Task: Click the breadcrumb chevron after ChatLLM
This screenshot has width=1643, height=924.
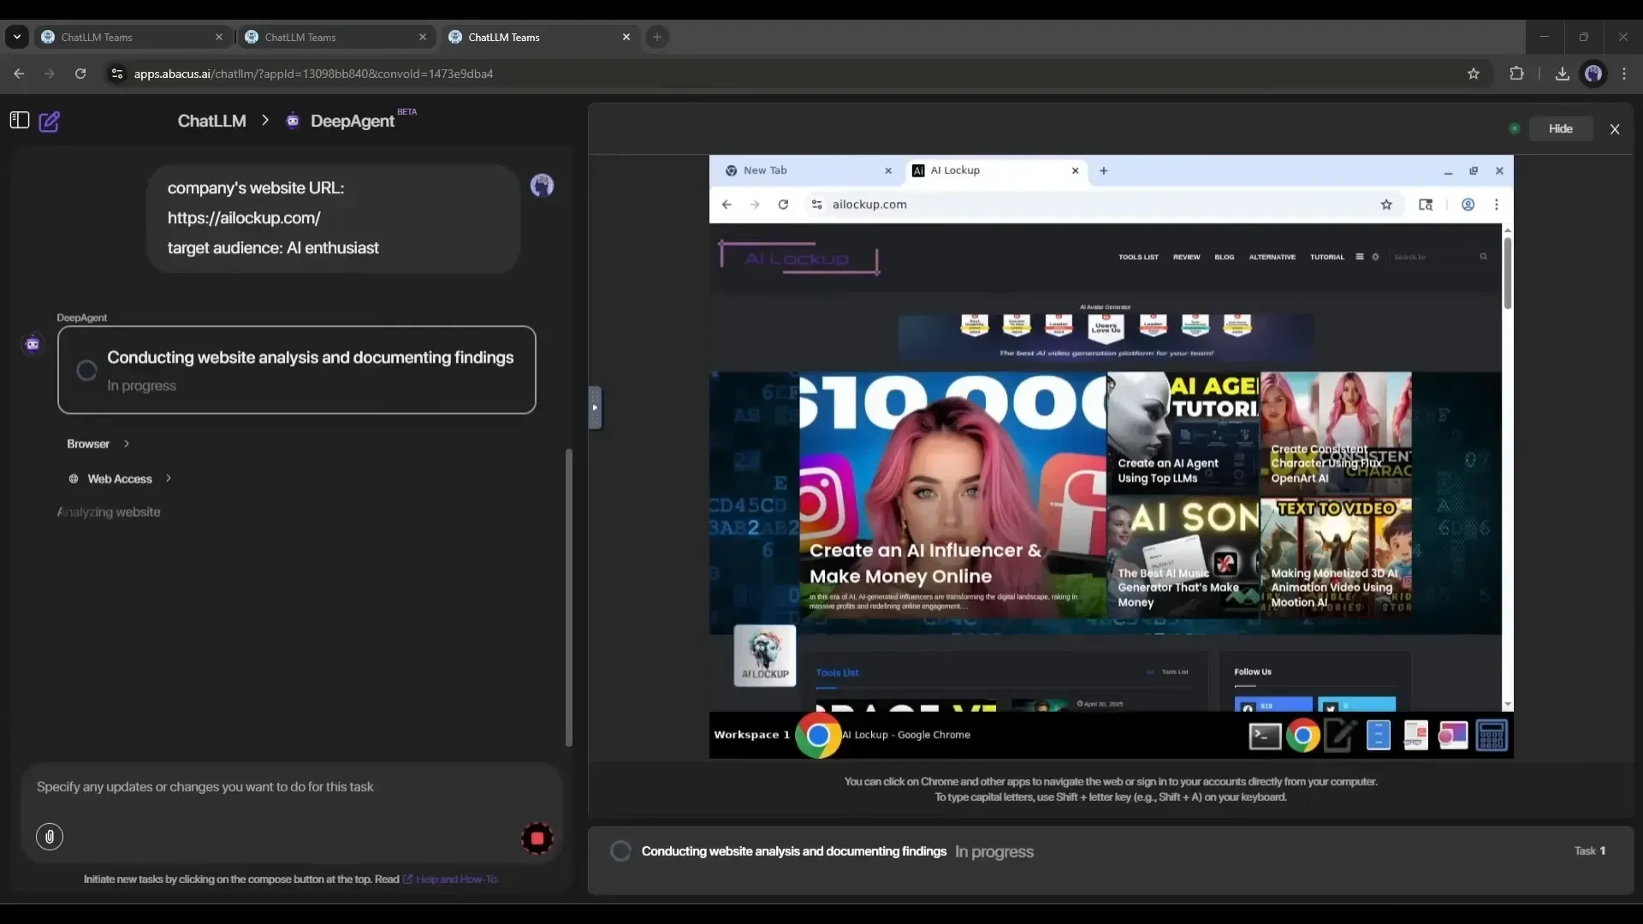Action: click(265, 121)
